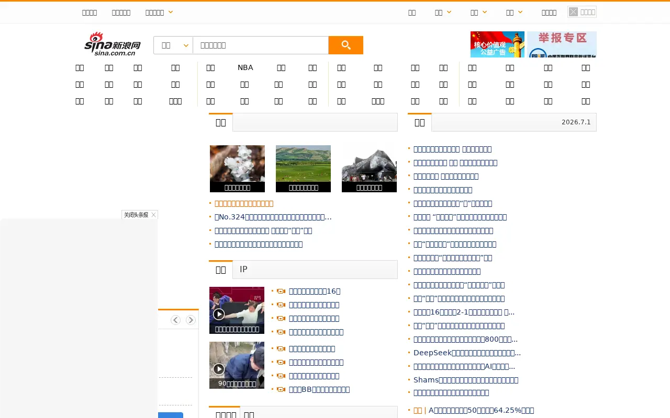The width and height of the screenshot is (670, 418).
Task: Click the previous (left) carousel arrow
Action: point(175,320)
